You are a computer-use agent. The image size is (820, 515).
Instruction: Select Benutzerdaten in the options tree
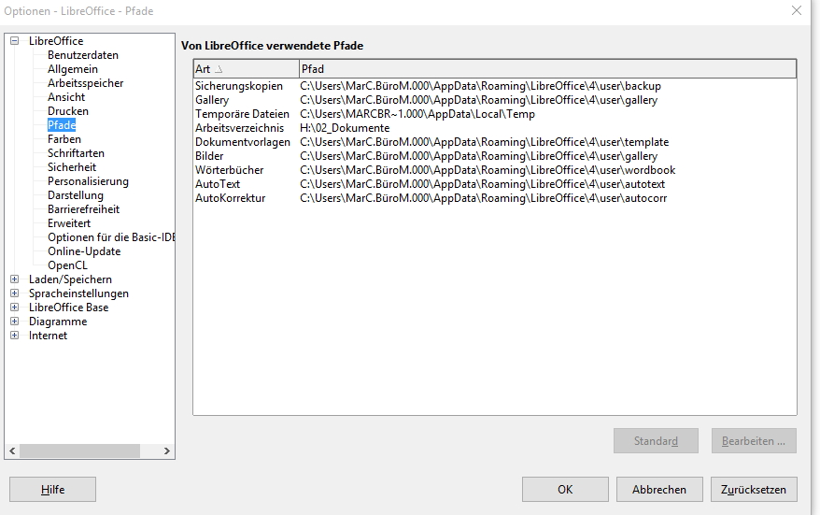click(x=82, y=55)
